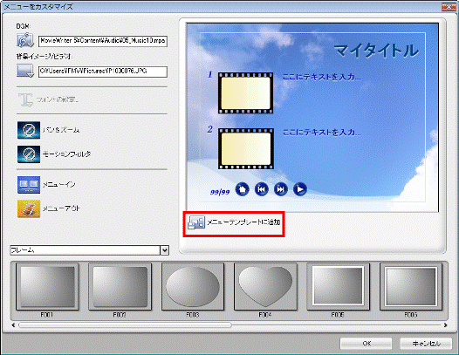This screenshot has height=355, width=459.
Task: Click the horizontal frame scrollbar thumb
Action: (x=125, y=325)
